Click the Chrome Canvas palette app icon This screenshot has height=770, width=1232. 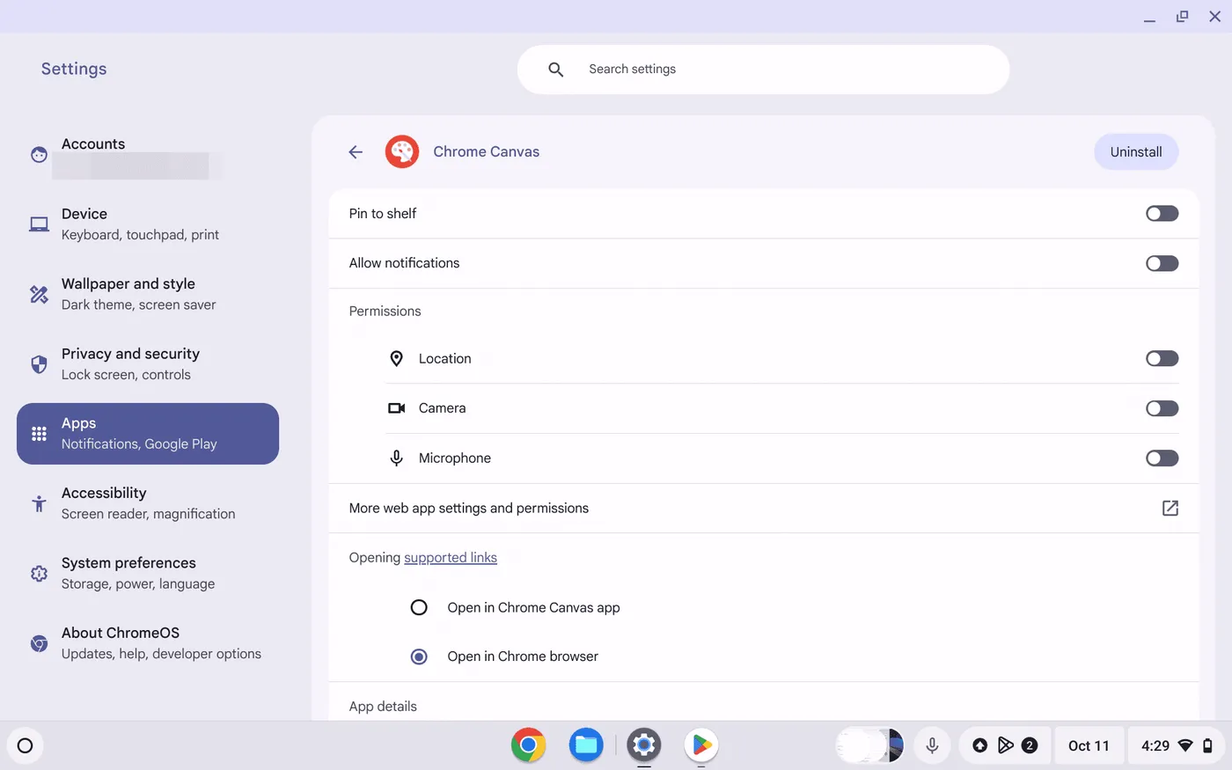tap(402, 152)
